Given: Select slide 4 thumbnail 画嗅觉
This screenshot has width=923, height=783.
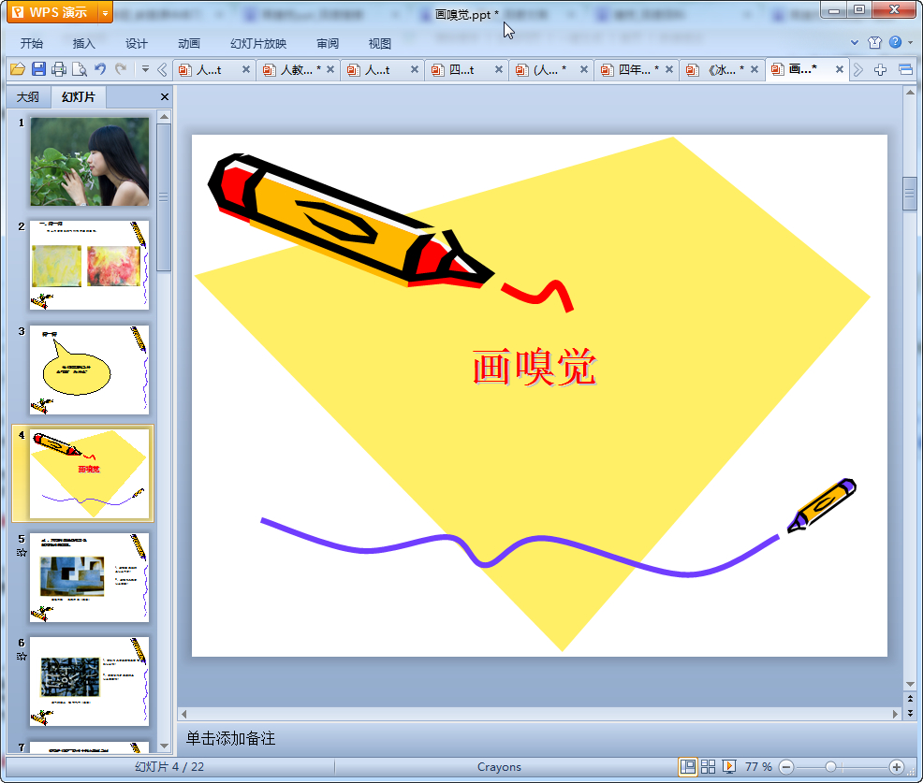Looking at the screenshot, I should point(90,474).
